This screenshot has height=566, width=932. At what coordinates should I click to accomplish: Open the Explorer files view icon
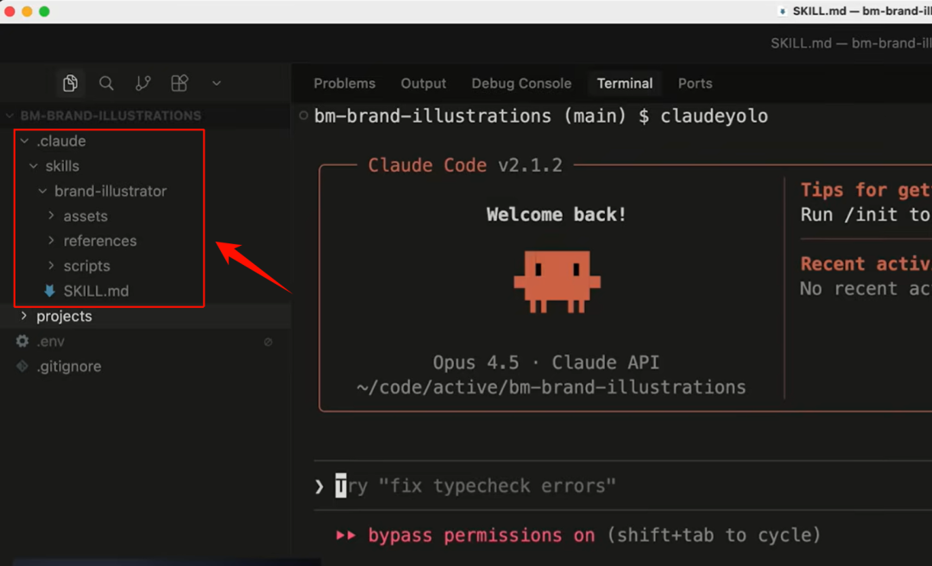tap(70, 83)
